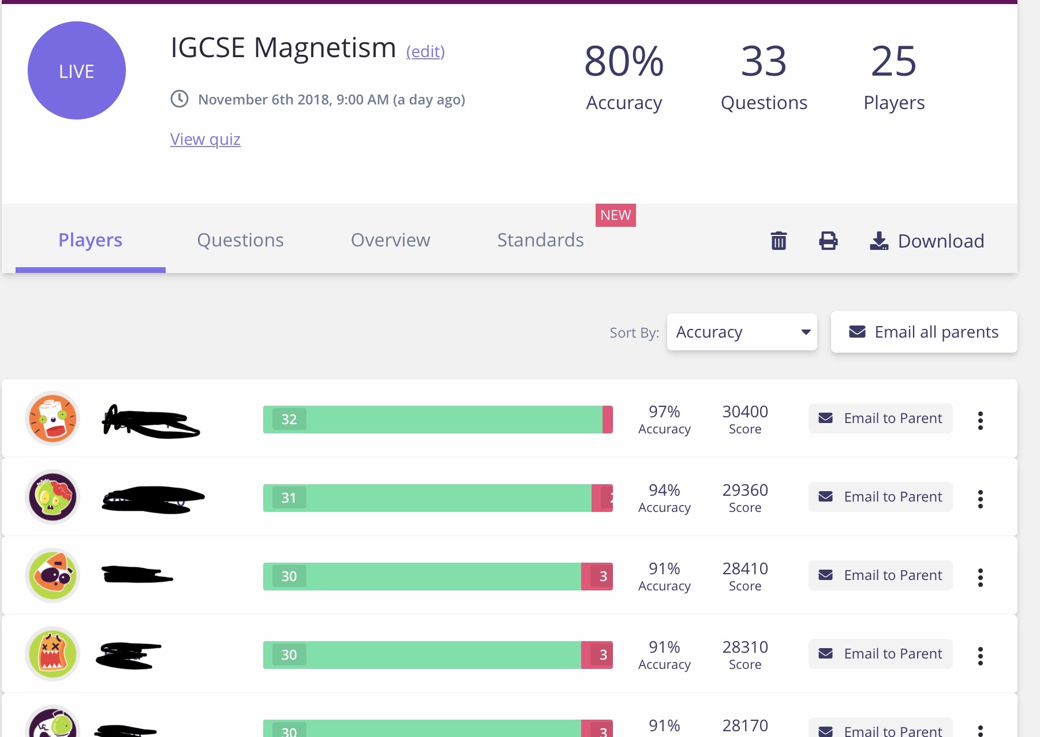Click the orange monster avatar of top player
This screenshot has width=1040, height=737.
tap(53, 418)
